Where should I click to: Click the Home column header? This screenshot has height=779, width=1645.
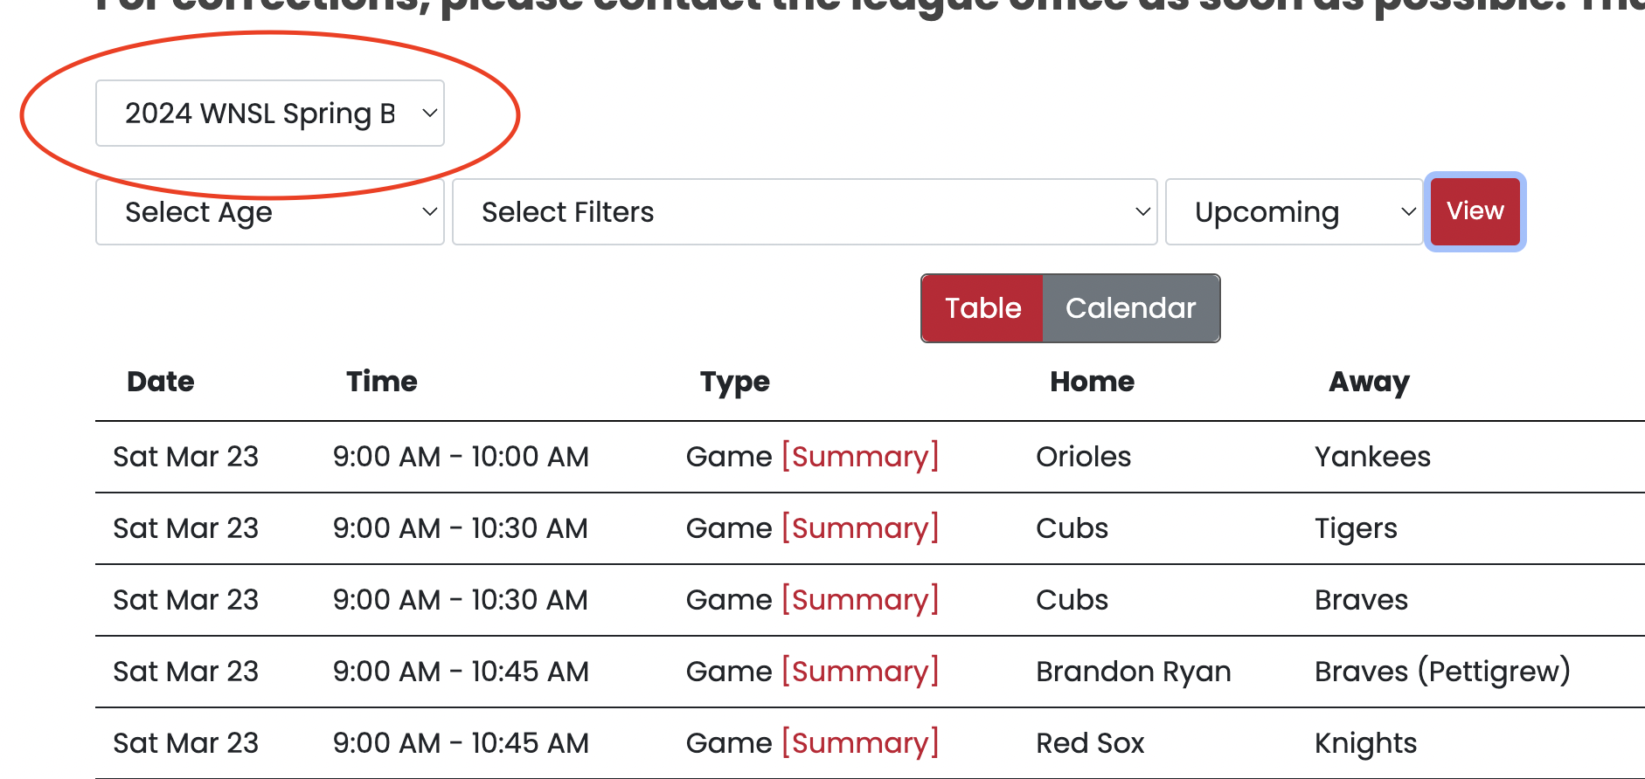(1092, 382)
